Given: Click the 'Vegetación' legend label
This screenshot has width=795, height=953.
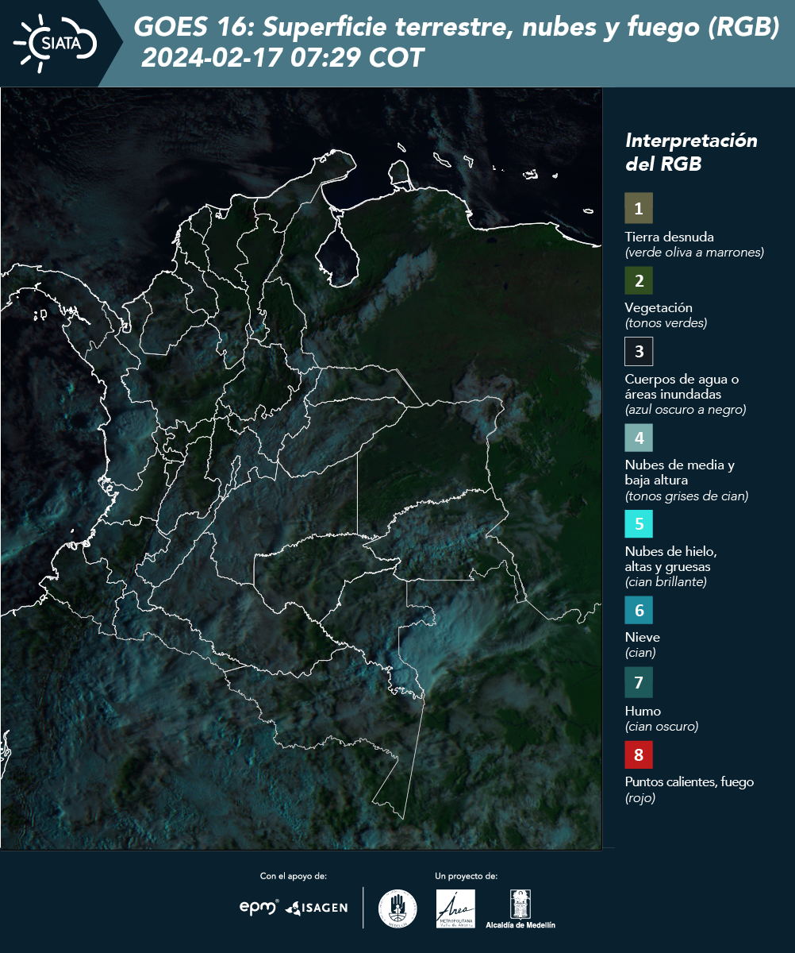Looking at the screenshot, I should coord(659,308).
